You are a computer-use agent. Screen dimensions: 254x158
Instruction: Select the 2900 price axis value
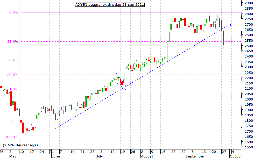click(x=249, y=3)
